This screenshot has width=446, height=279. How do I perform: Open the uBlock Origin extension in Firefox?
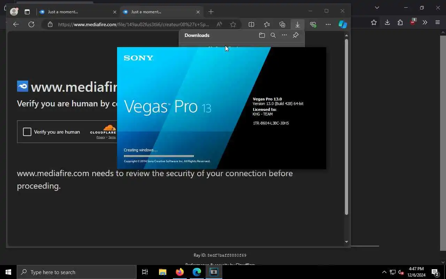click(x=413, y=22)
